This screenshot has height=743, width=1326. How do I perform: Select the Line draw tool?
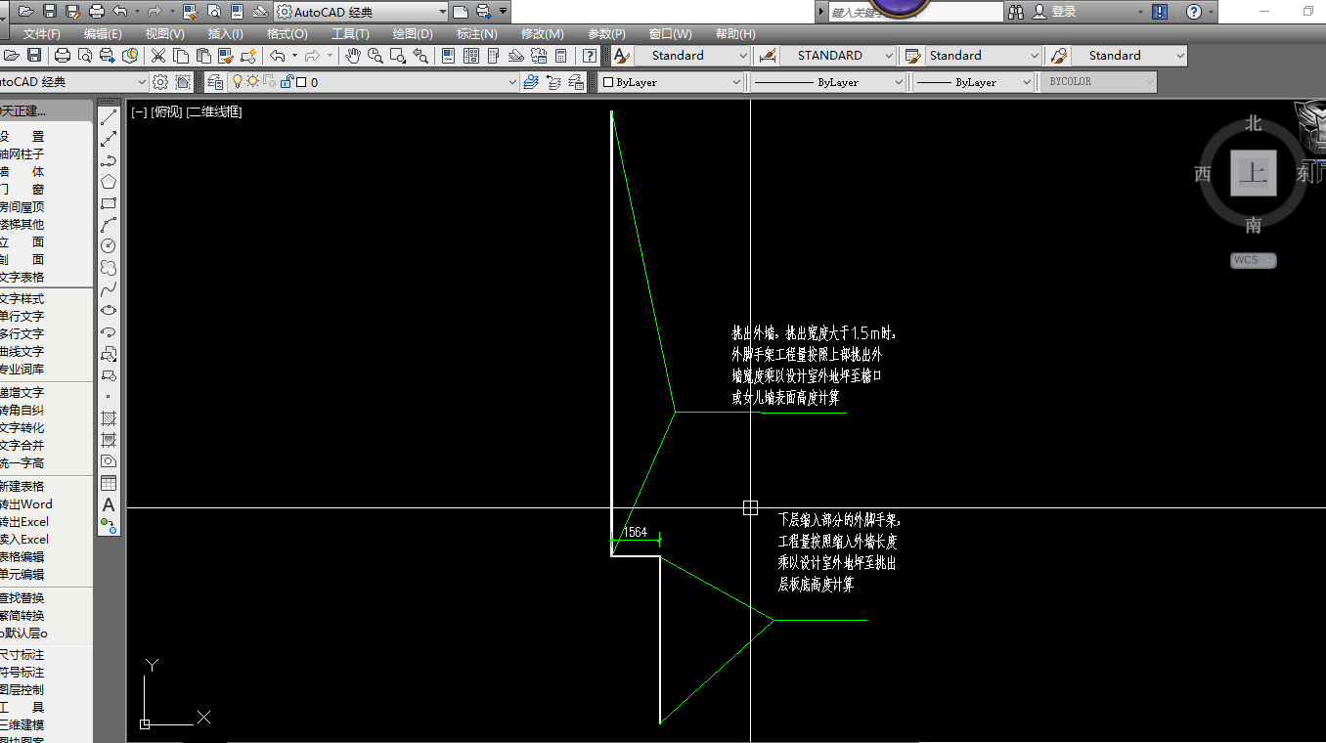click(x=109, y=117)
